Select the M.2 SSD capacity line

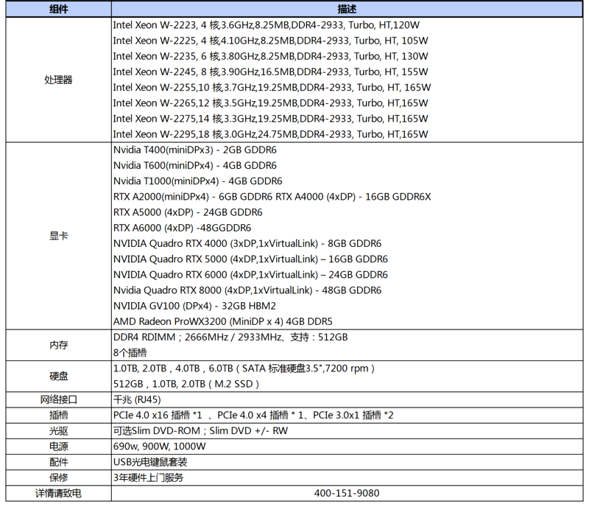[x=186, y=384]
